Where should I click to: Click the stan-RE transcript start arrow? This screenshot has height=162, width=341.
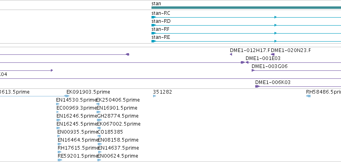(x=153, y=41)
